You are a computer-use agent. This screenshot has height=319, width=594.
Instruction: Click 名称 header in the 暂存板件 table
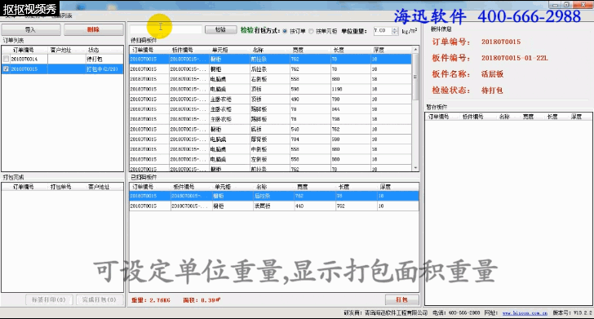click(x=504, y=117)
